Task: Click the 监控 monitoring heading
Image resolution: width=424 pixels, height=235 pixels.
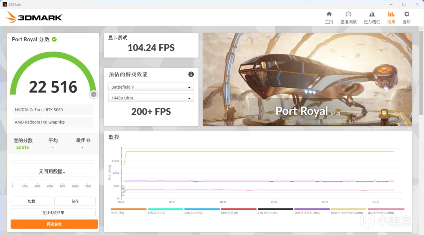Action: pos(114,137)
